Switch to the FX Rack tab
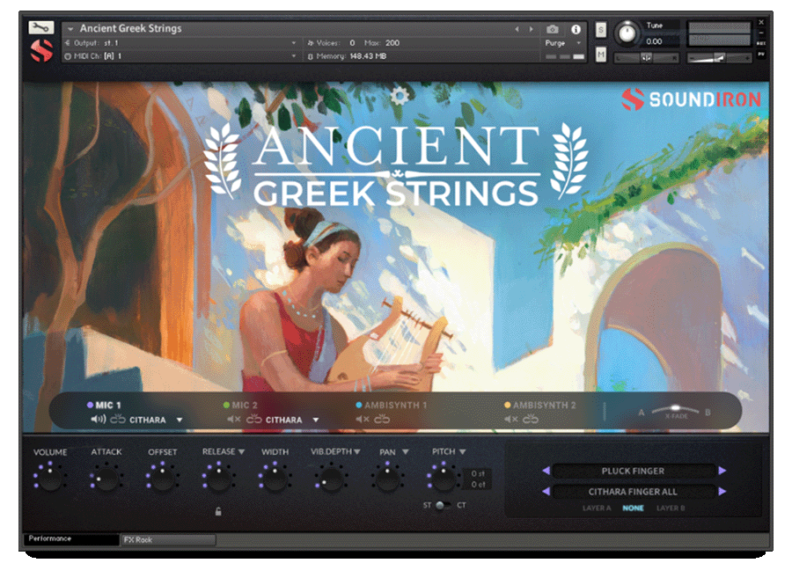The height and width of the screenshot is (585, 792). click(169, 539)
